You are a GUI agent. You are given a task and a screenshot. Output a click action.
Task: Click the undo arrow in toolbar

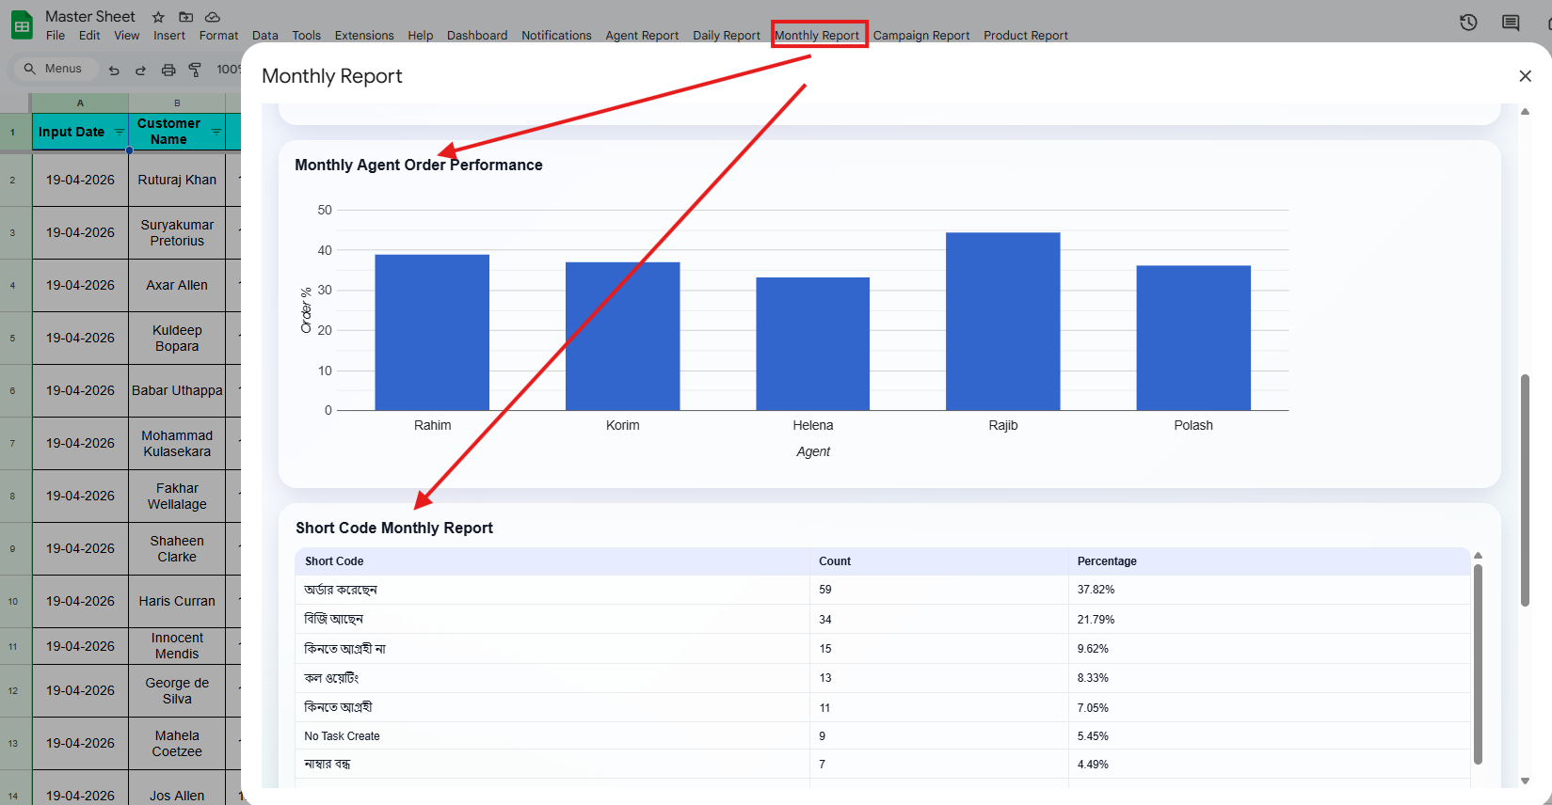tap(114, 70)
